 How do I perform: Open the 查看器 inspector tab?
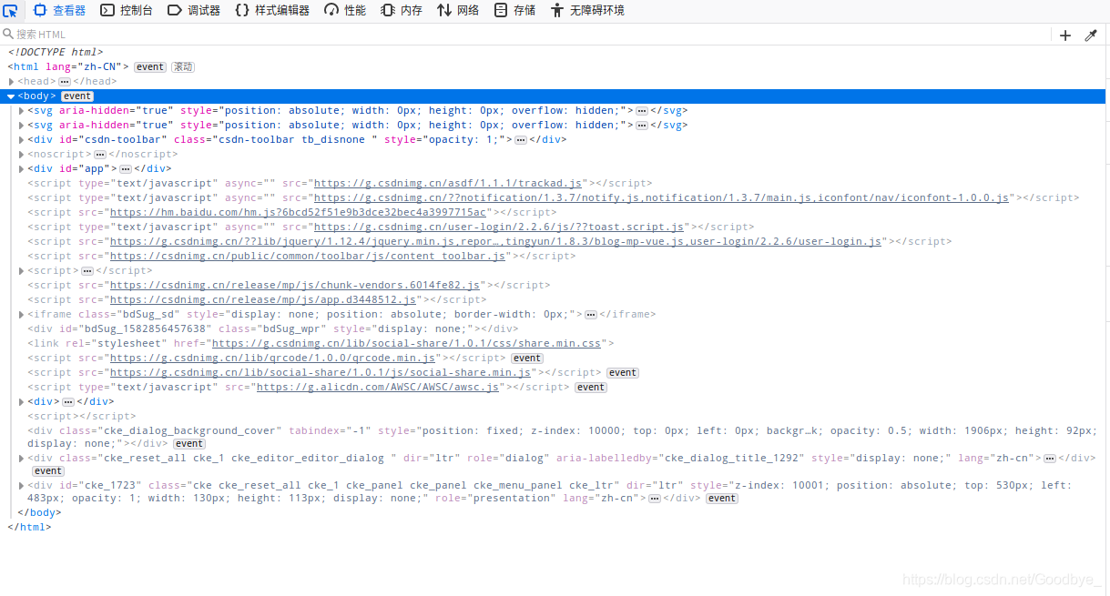(59, 11)
